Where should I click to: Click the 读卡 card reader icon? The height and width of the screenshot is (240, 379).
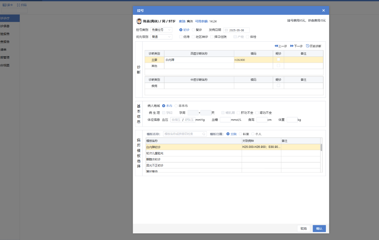point(4,5)
